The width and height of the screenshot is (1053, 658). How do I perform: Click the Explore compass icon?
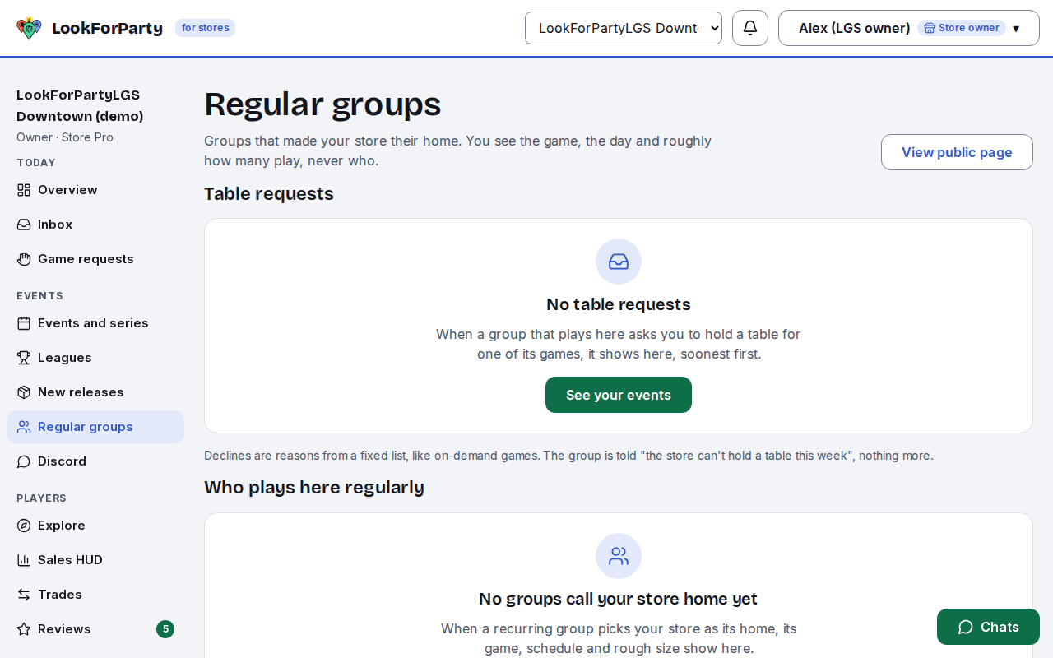tap(24, 526)
